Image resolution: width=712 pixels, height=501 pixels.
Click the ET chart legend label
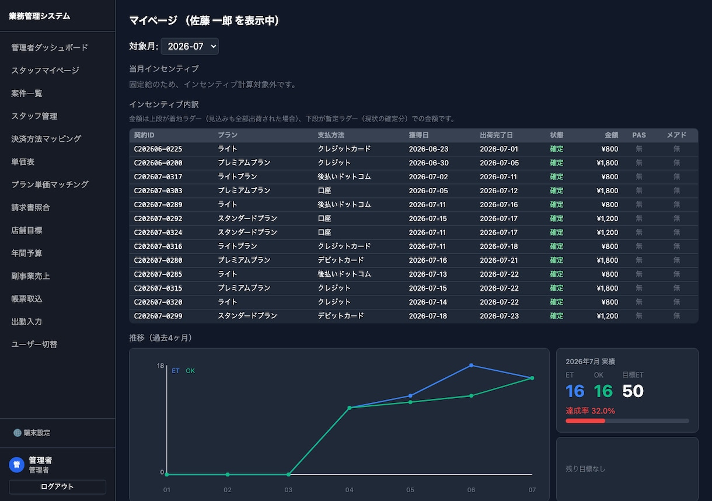click(x=176, y=371)
